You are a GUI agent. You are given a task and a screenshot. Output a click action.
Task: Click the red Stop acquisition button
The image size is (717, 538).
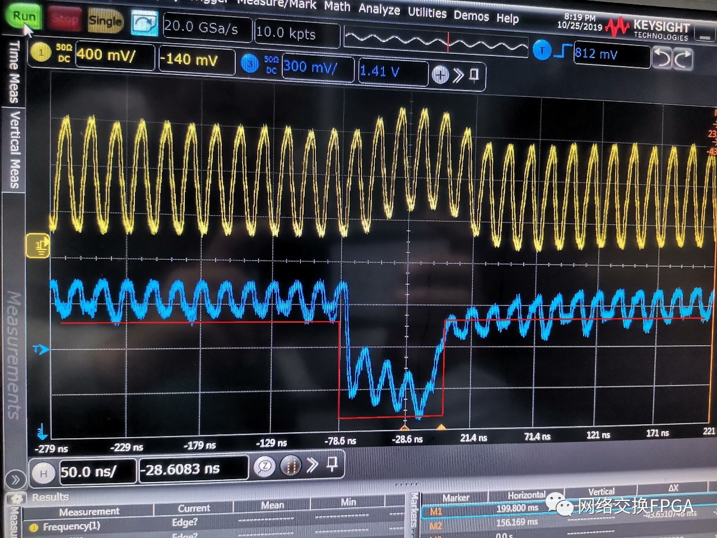coord(64,20)
